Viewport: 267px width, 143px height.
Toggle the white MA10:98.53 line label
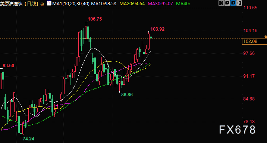click(104, 3)
